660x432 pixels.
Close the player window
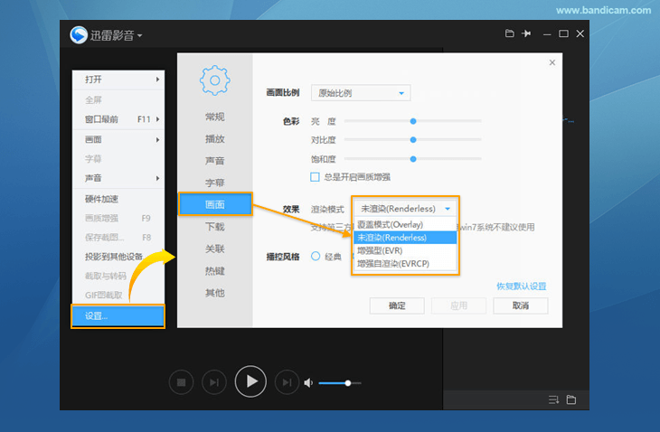pyautogui.click(x=580, y=33)
